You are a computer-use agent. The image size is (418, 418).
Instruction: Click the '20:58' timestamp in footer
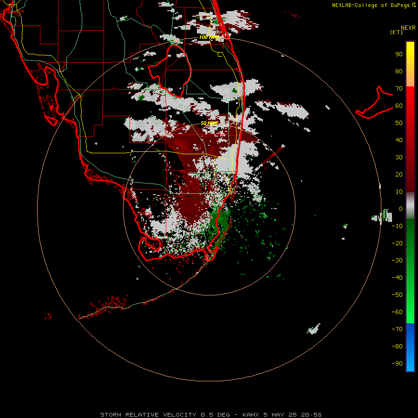[x=311, y=415]
